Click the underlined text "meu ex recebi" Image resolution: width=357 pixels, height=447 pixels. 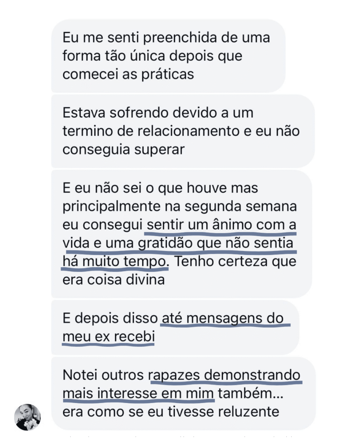pyautogui.click(x=108, y=337)
